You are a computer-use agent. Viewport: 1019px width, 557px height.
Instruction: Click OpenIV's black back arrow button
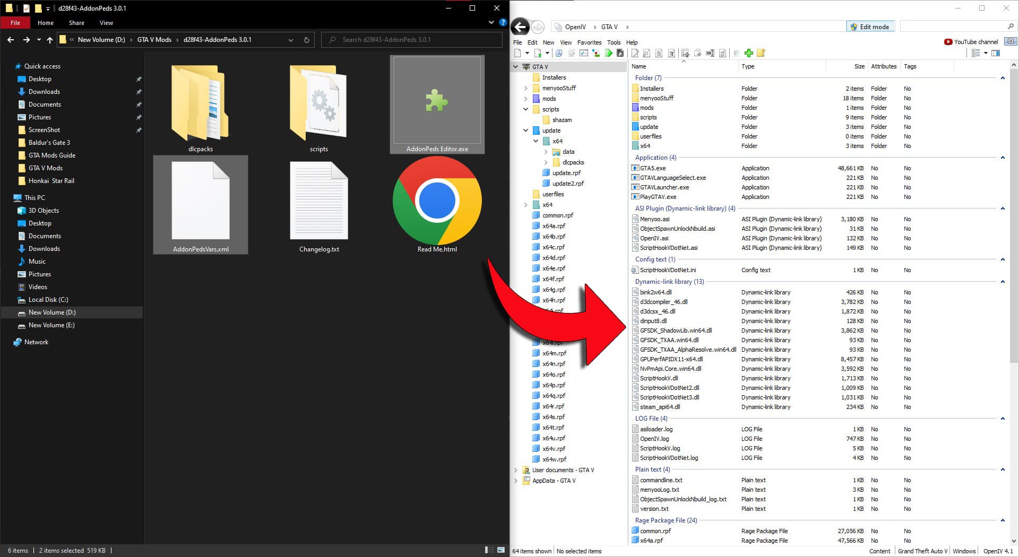coord(521,27)
